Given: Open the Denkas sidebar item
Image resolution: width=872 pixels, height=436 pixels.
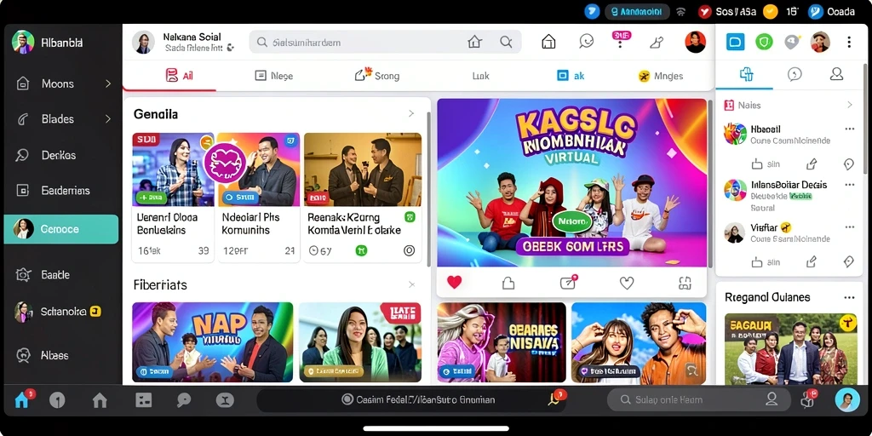Looking at the screenshot, I should [61, 155].
